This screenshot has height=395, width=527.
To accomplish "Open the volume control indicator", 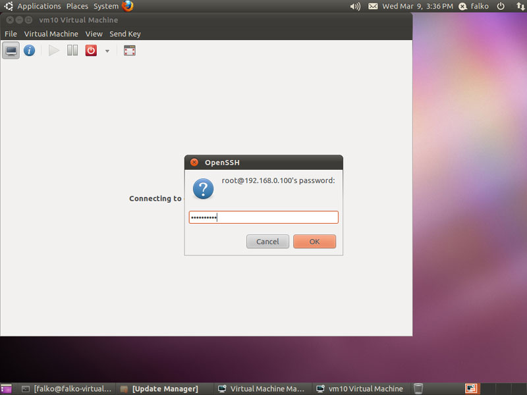I will (355, 6).
